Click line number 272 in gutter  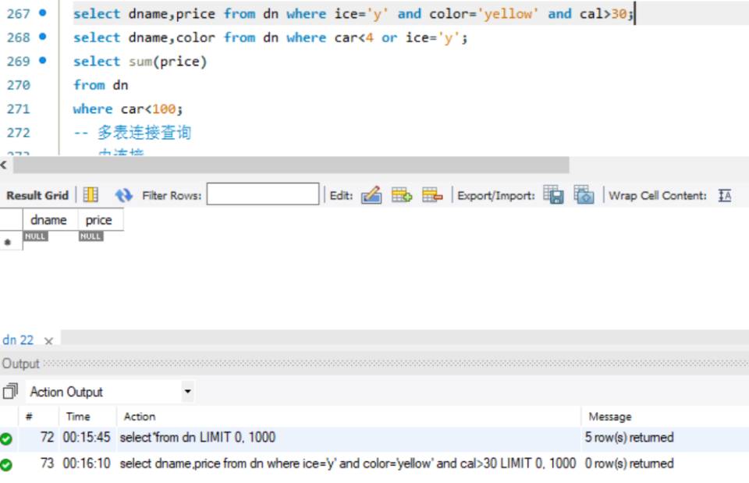pyautogui.click(x=18, y=133)
